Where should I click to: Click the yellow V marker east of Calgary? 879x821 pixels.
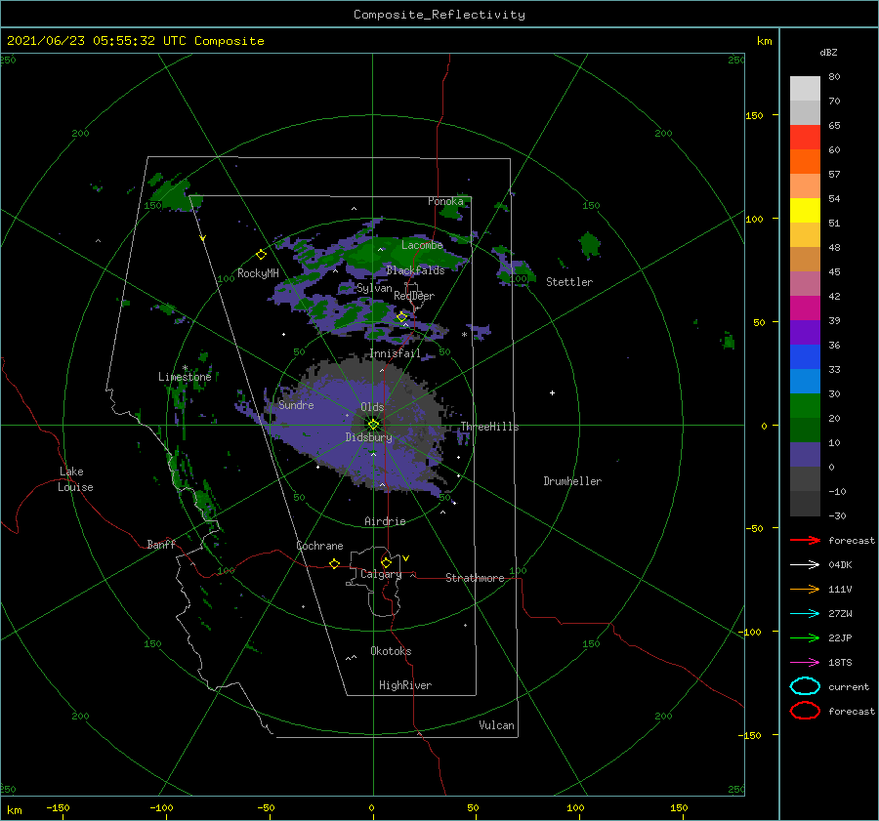coord(405,558)
